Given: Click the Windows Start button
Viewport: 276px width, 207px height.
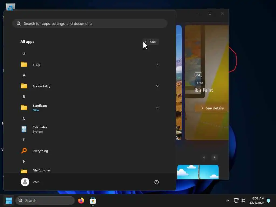Looking at the screenshot, I should (9, 201).
